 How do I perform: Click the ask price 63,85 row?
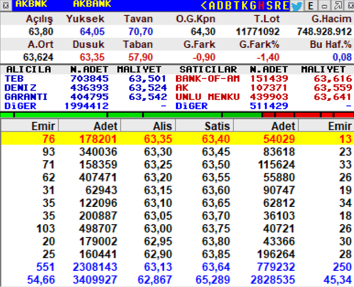coord(216,254)
